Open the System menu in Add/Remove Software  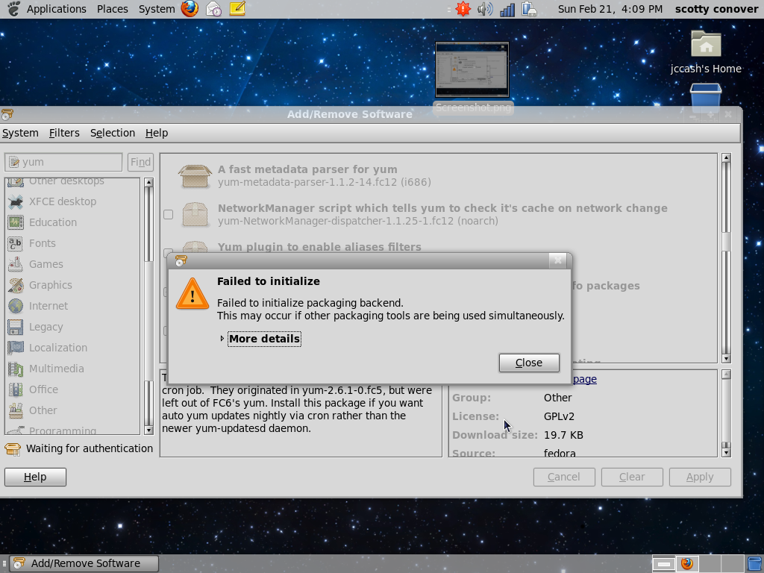click(x=20, y=133)
